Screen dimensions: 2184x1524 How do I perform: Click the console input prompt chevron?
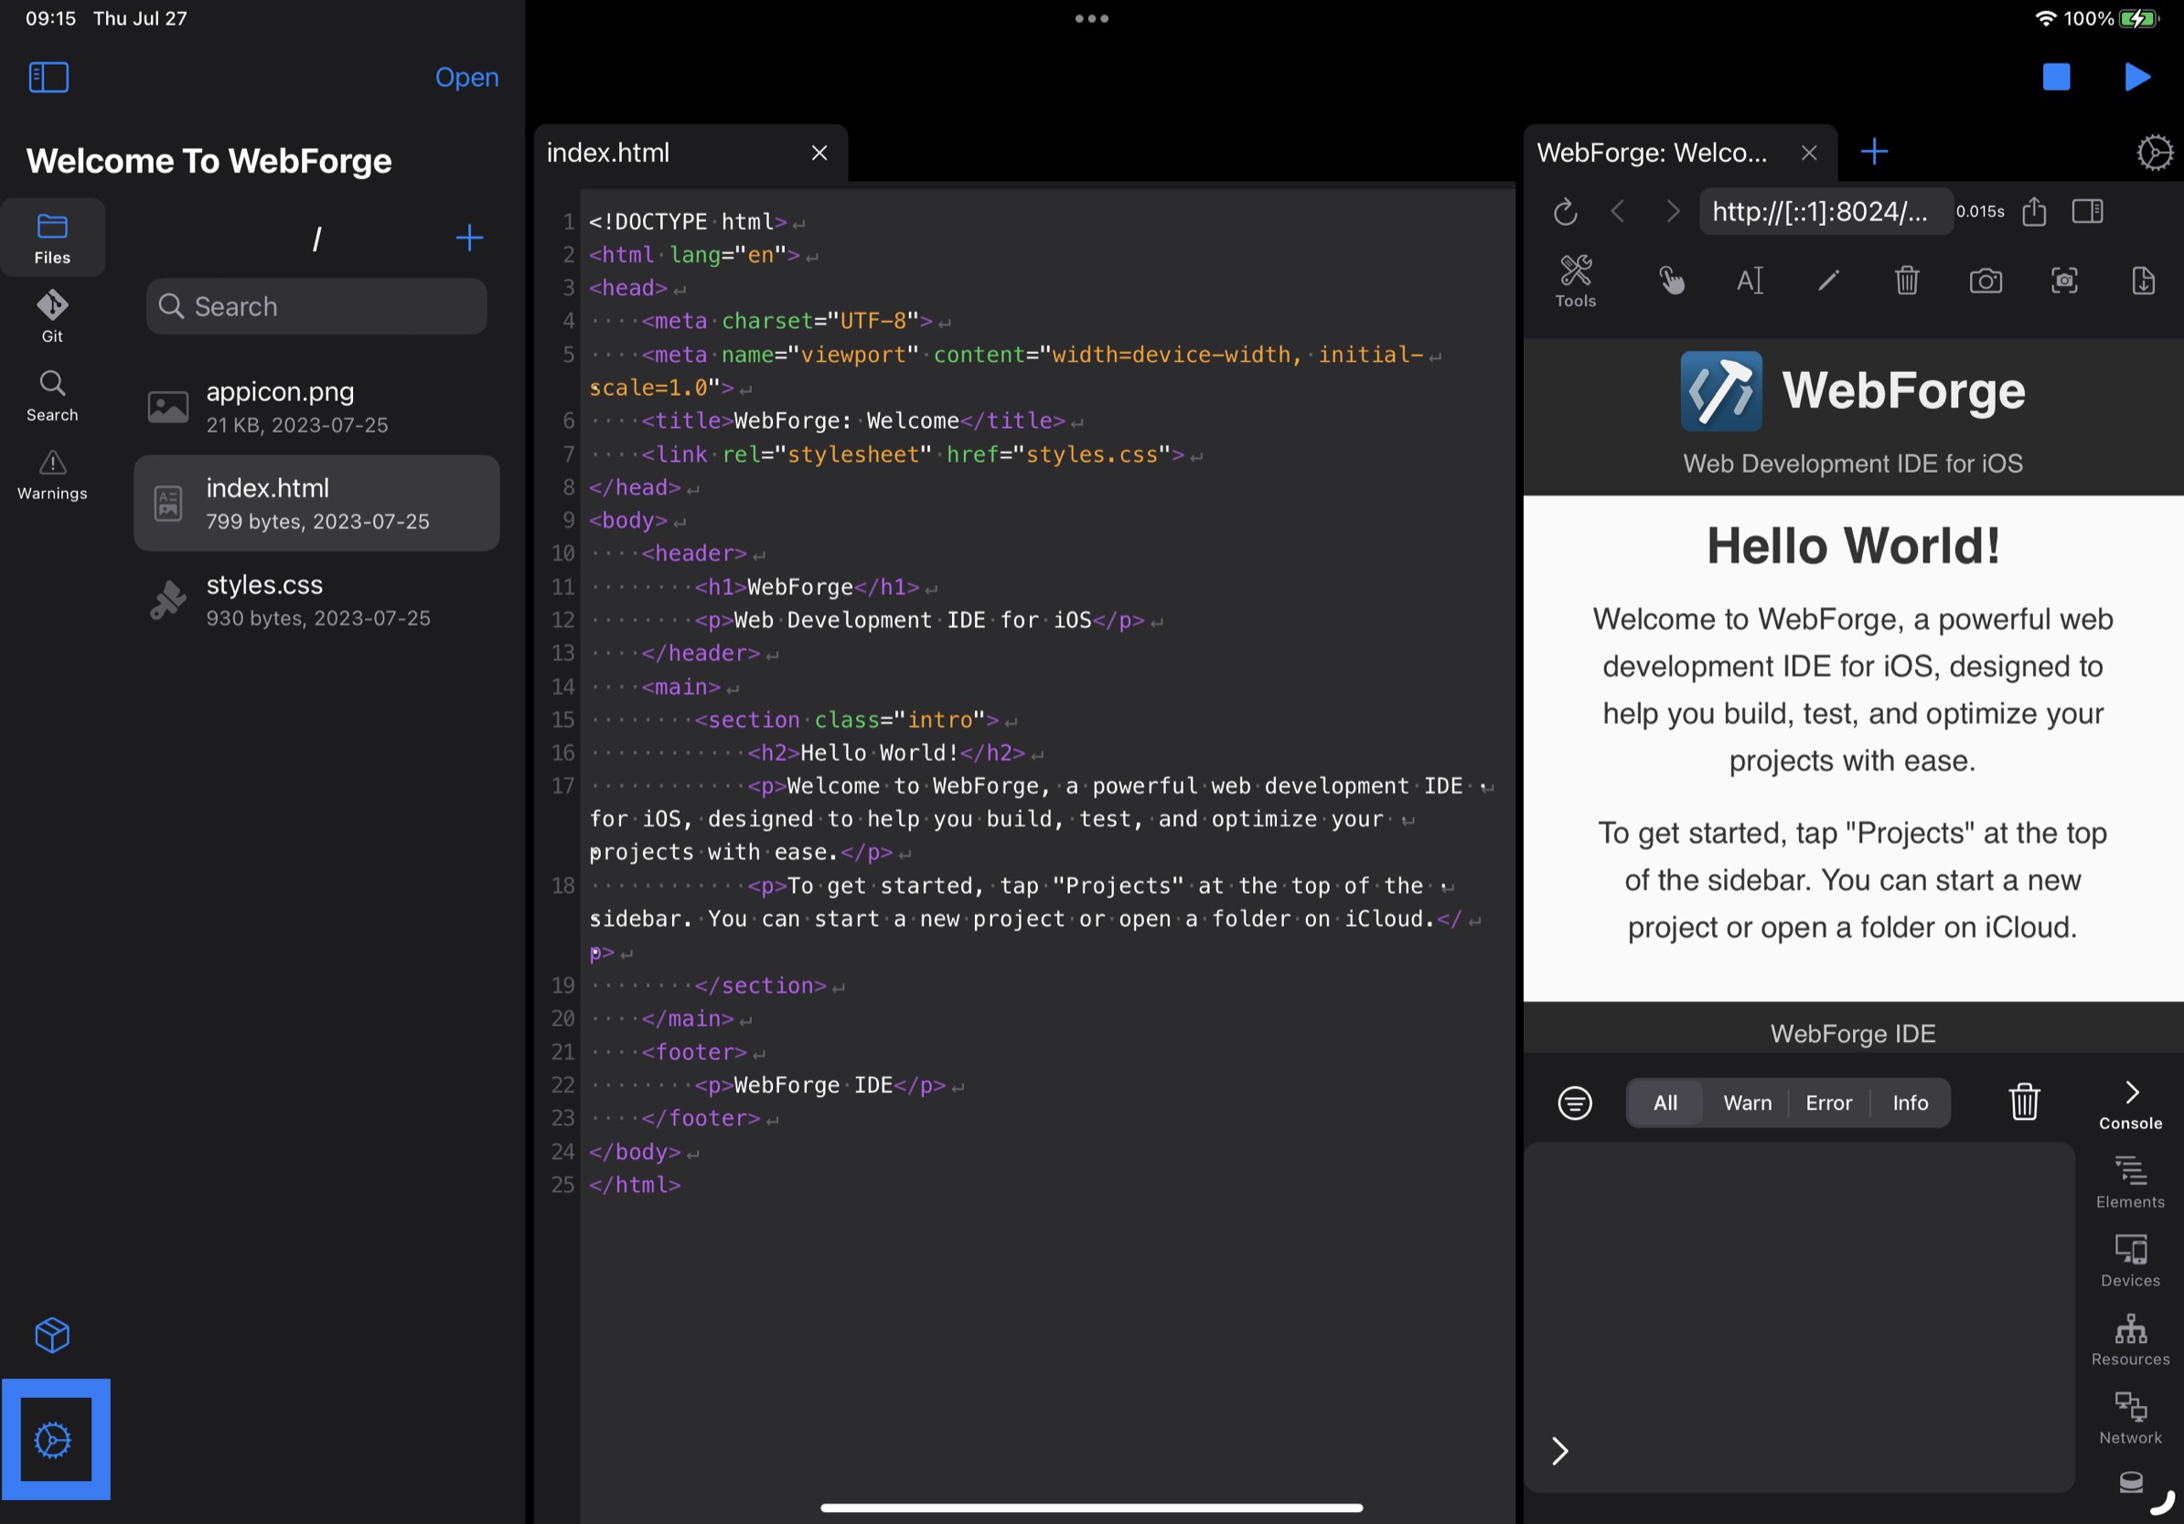coord(1560,1451)
